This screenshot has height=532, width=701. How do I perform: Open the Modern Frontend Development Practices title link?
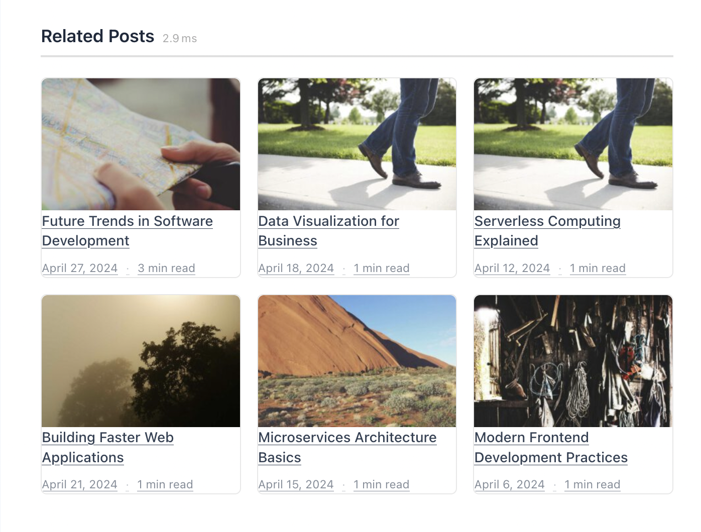coord(531,438)
